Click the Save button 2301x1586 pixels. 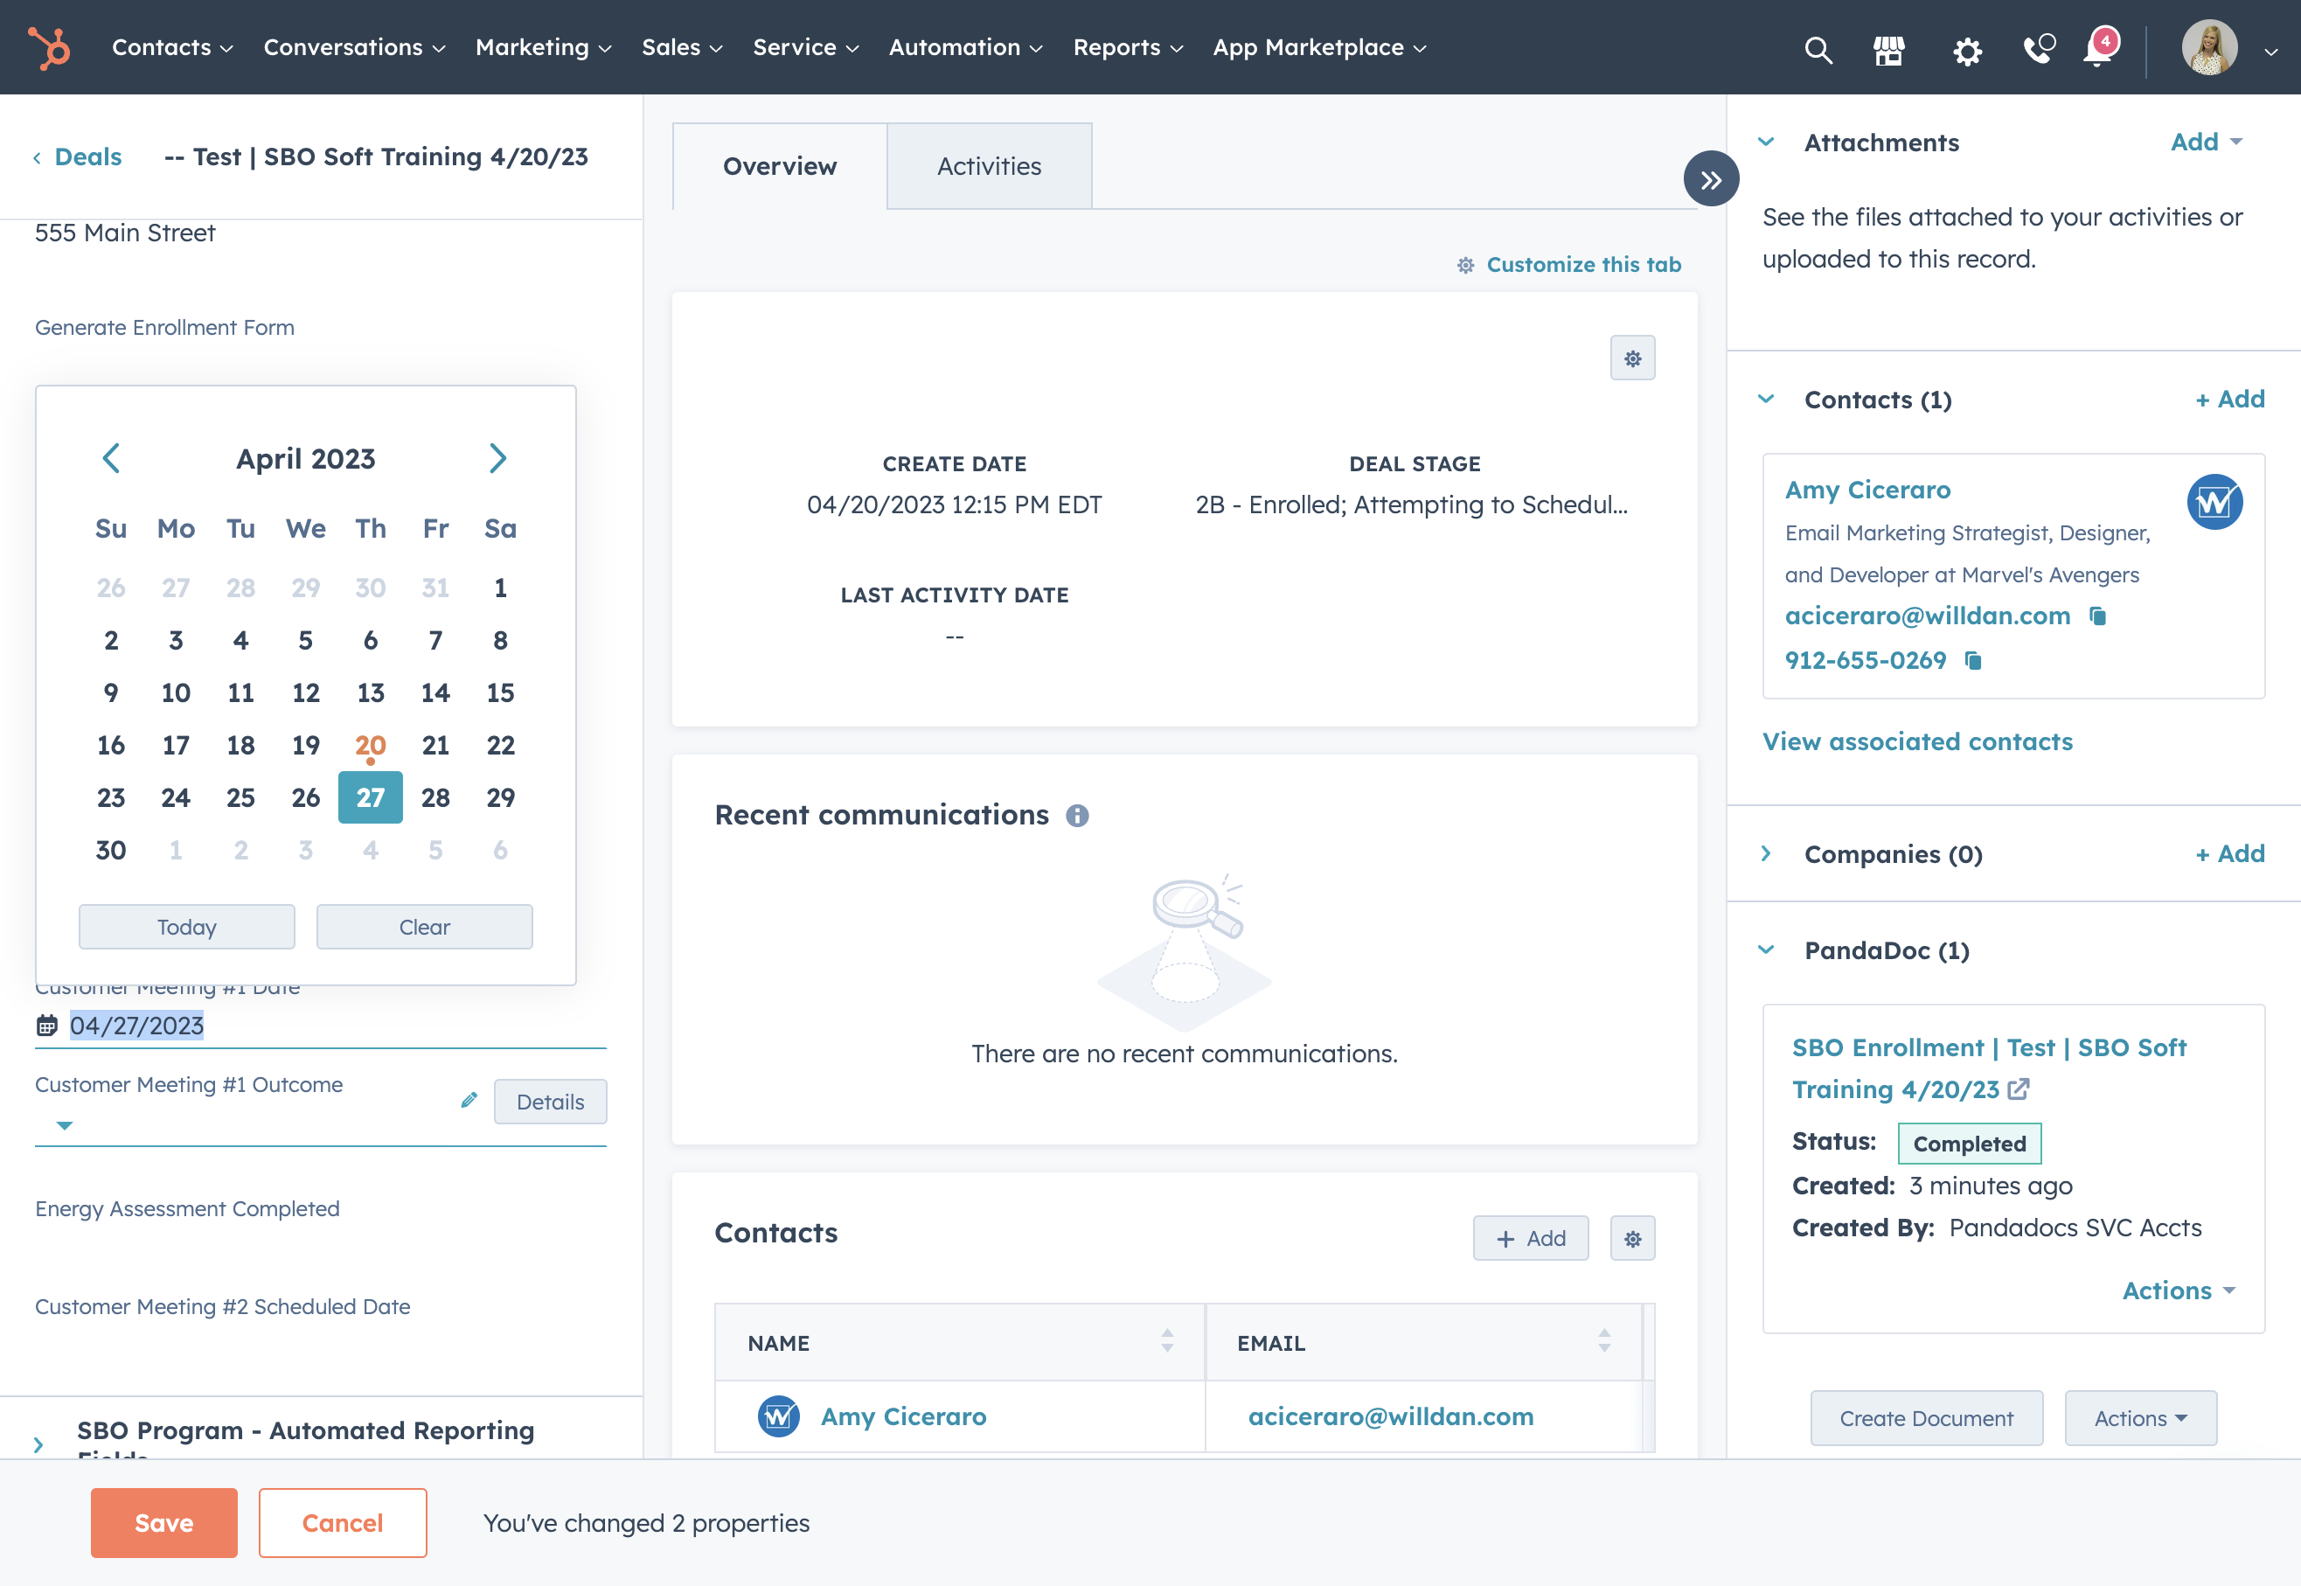tap(164, 1523)
